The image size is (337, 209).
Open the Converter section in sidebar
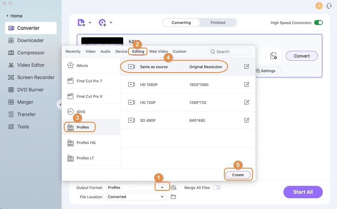pyautogui.click(x=31, y=28)
